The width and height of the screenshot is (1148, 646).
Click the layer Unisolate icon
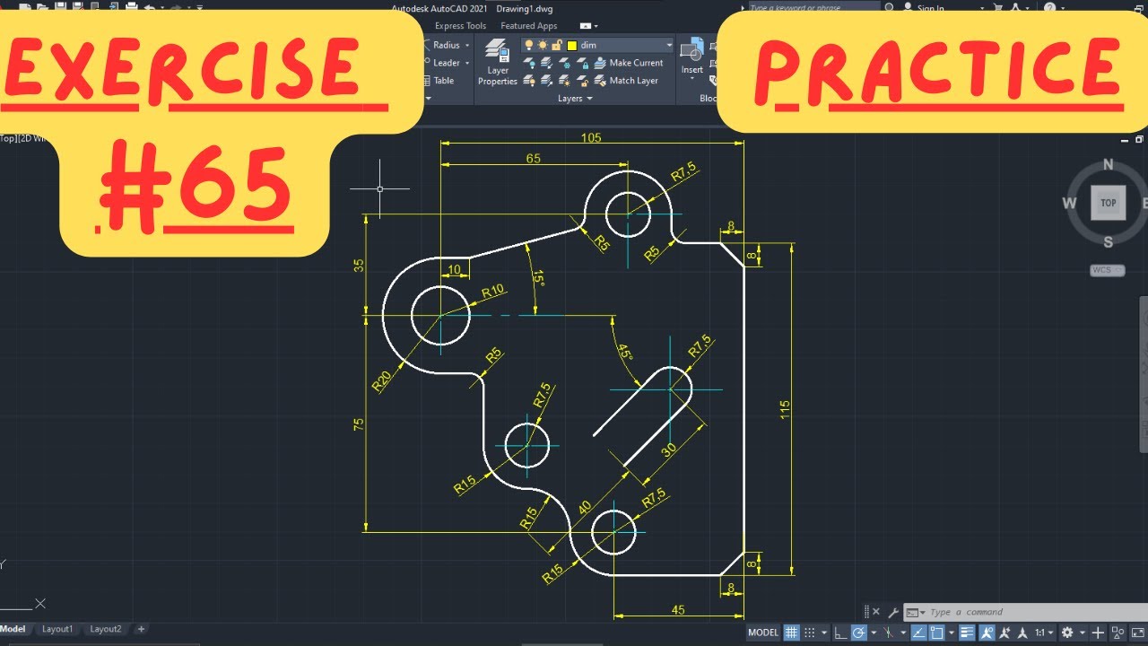546,81
